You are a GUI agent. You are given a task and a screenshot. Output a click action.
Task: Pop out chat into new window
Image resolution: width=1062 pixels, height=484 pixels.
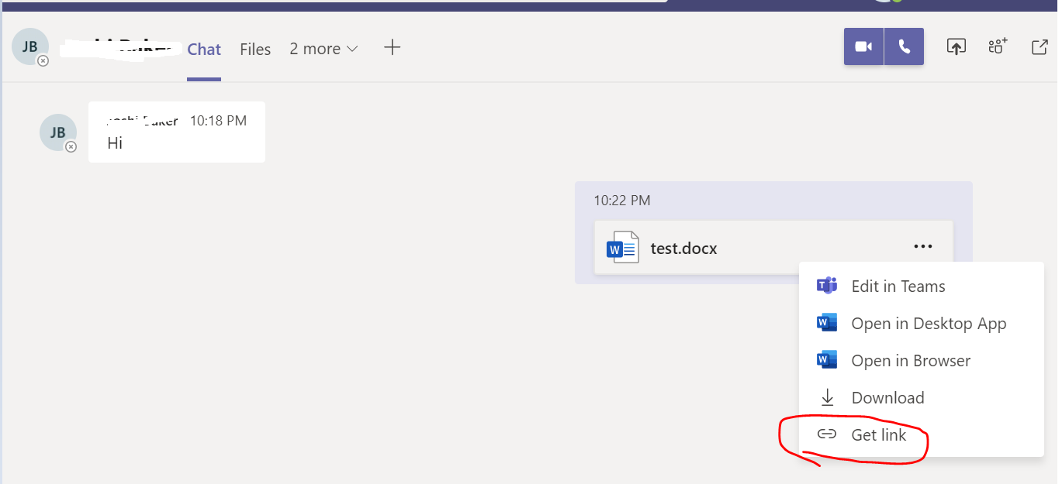click(1039, 46)
